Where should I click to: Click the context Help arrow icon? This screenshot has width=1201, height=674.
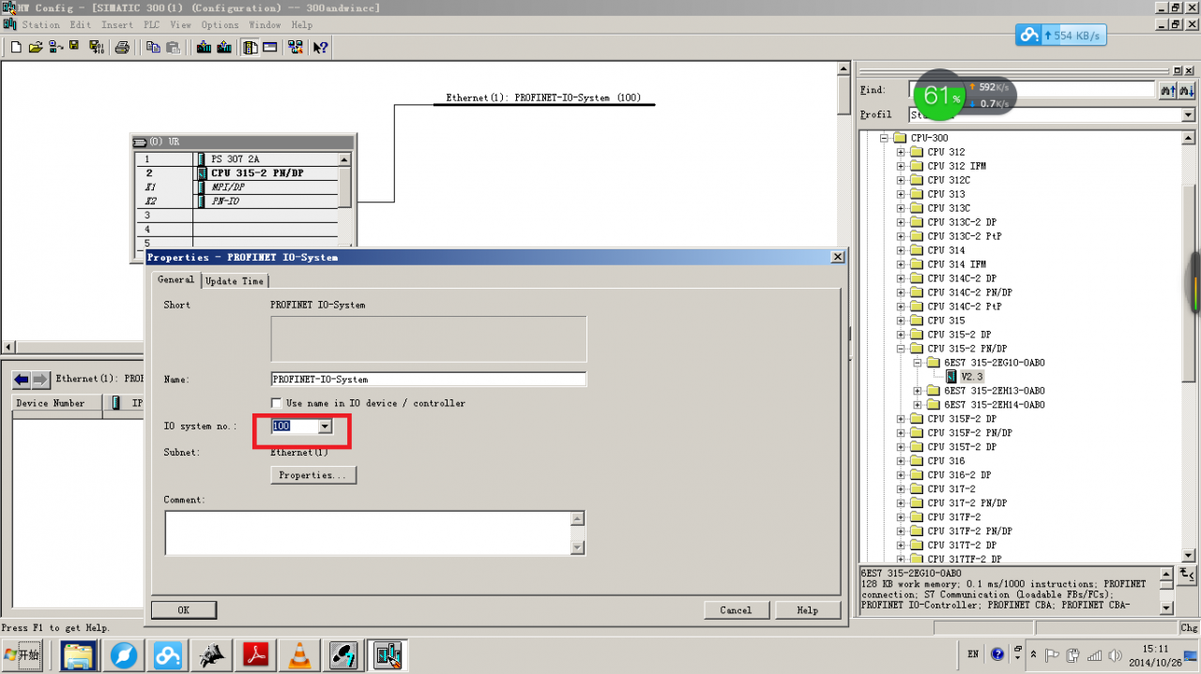click(320, 48)
